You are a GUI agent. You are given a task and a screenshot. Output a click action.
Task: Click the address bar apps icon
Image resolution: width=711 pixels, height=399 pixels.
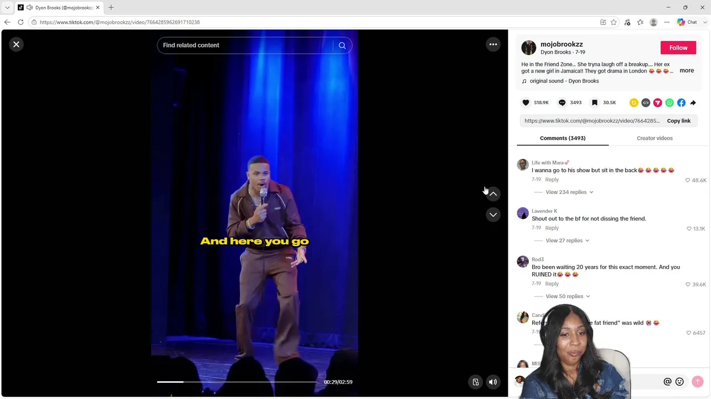603,22
